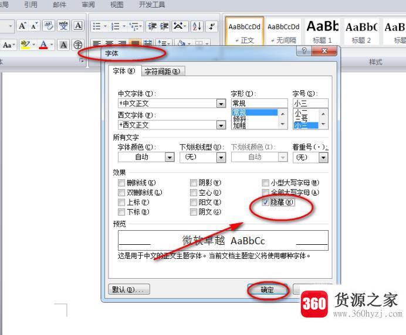The image size is (406, 335).
Task: Open the Bullets dropdown arrow
Action: pos(105,26)
